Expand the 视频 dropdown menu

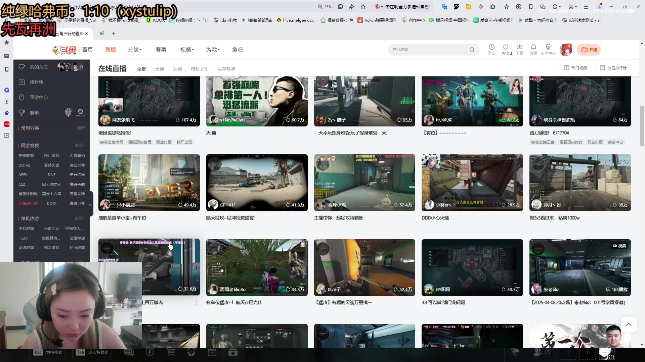(187, 50)
